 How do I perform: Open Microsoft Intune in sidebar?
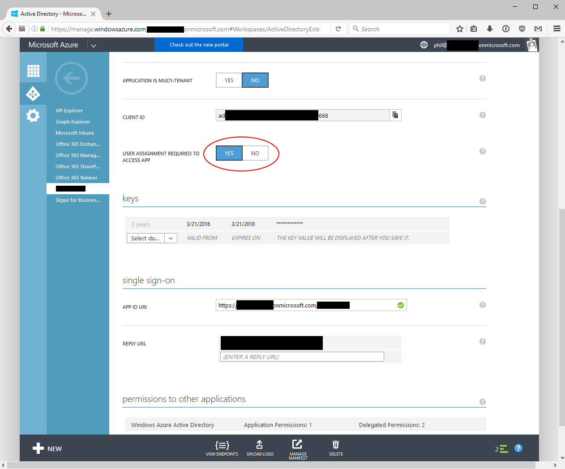75,133
